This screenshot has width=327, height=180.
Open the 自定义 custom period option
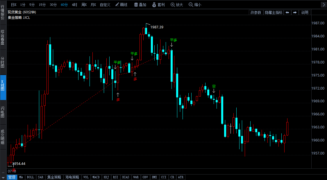coord(105,5)
